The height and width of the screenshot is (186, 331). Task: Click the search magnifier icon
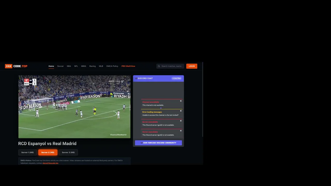pyautogui.click(x=159, y=66)
